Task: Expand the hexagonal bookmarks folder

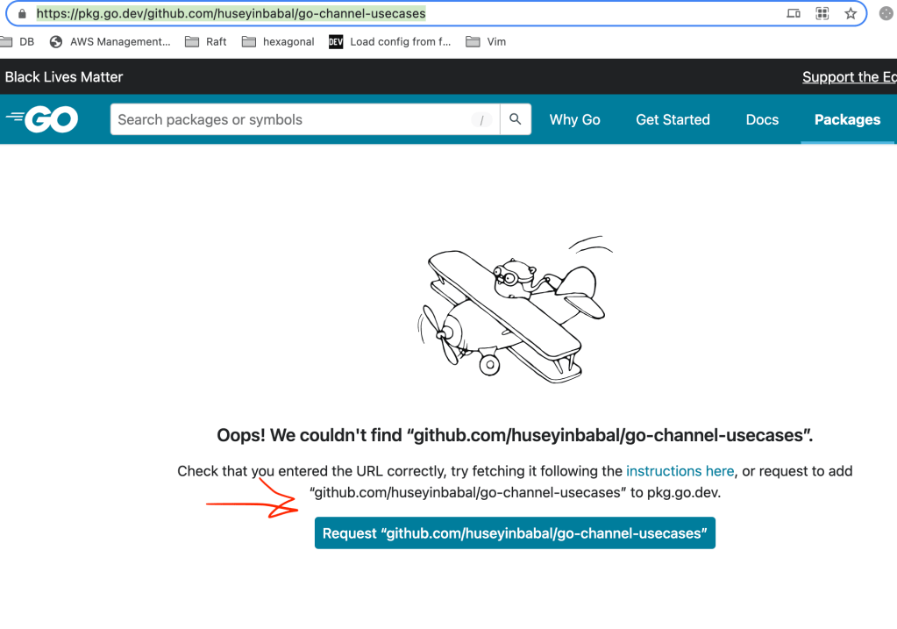Action: [x=278, y=41]
